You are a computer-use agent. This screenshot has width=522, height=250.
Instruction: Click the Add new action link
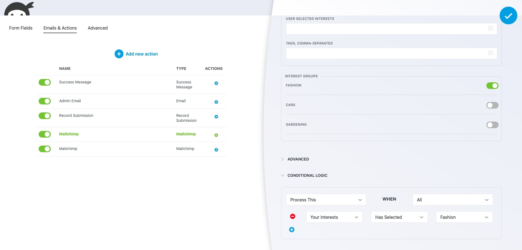pos(142,54)
